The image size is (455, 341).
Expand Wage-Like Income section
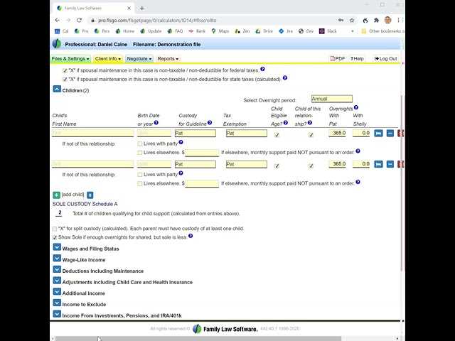[x=57, y=259]
